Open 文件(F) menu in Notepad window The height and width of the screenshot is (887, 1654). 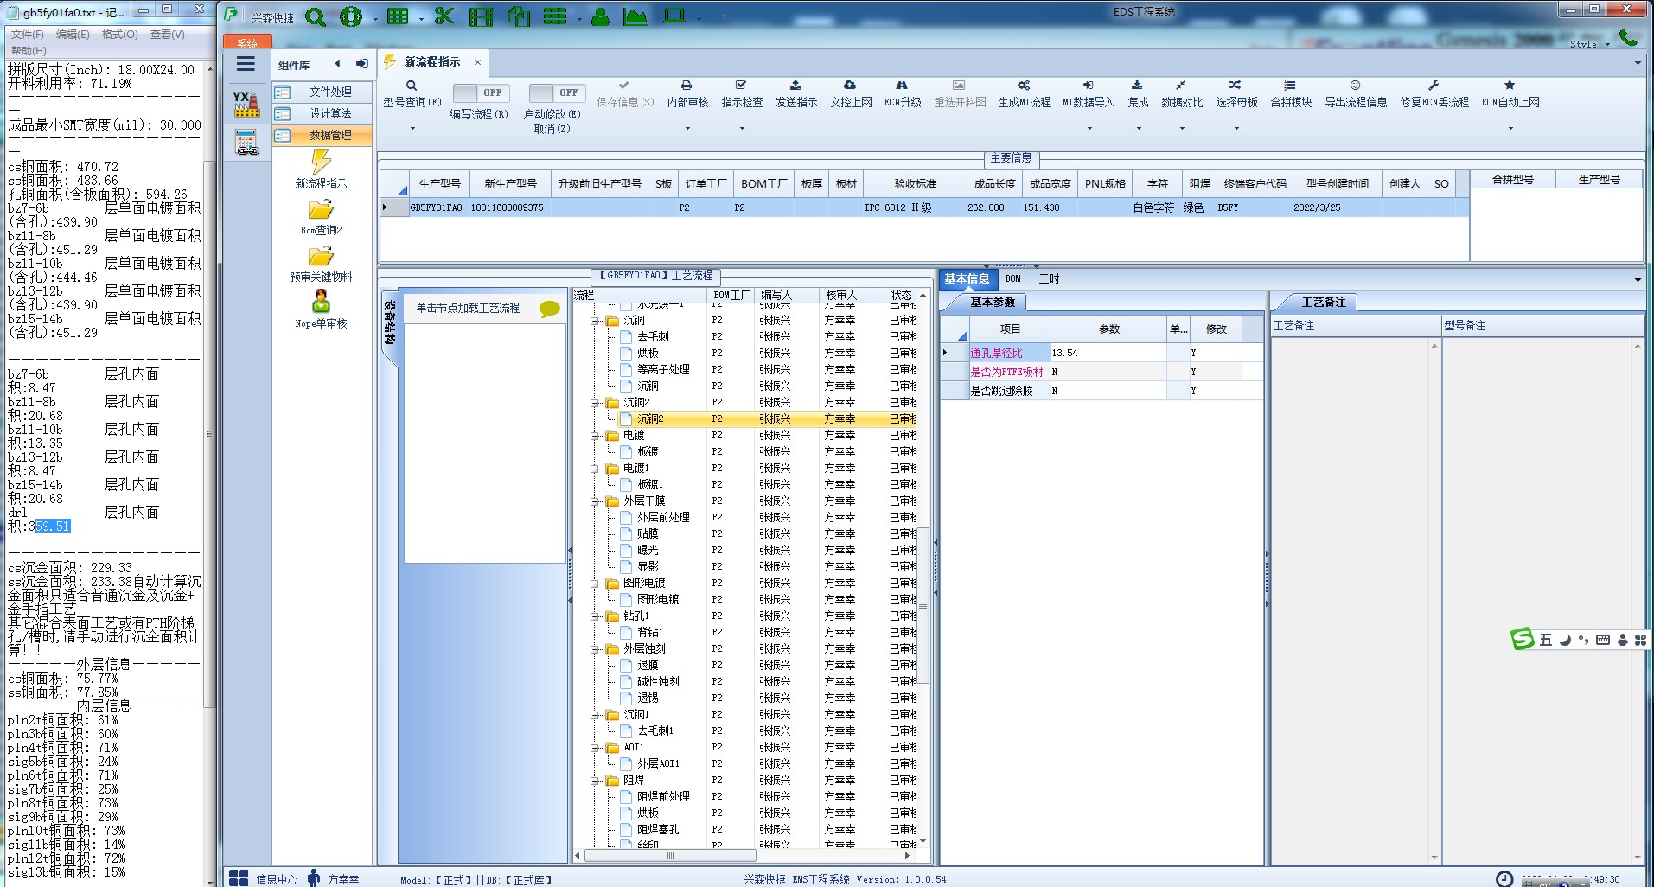tap(27, 35)
